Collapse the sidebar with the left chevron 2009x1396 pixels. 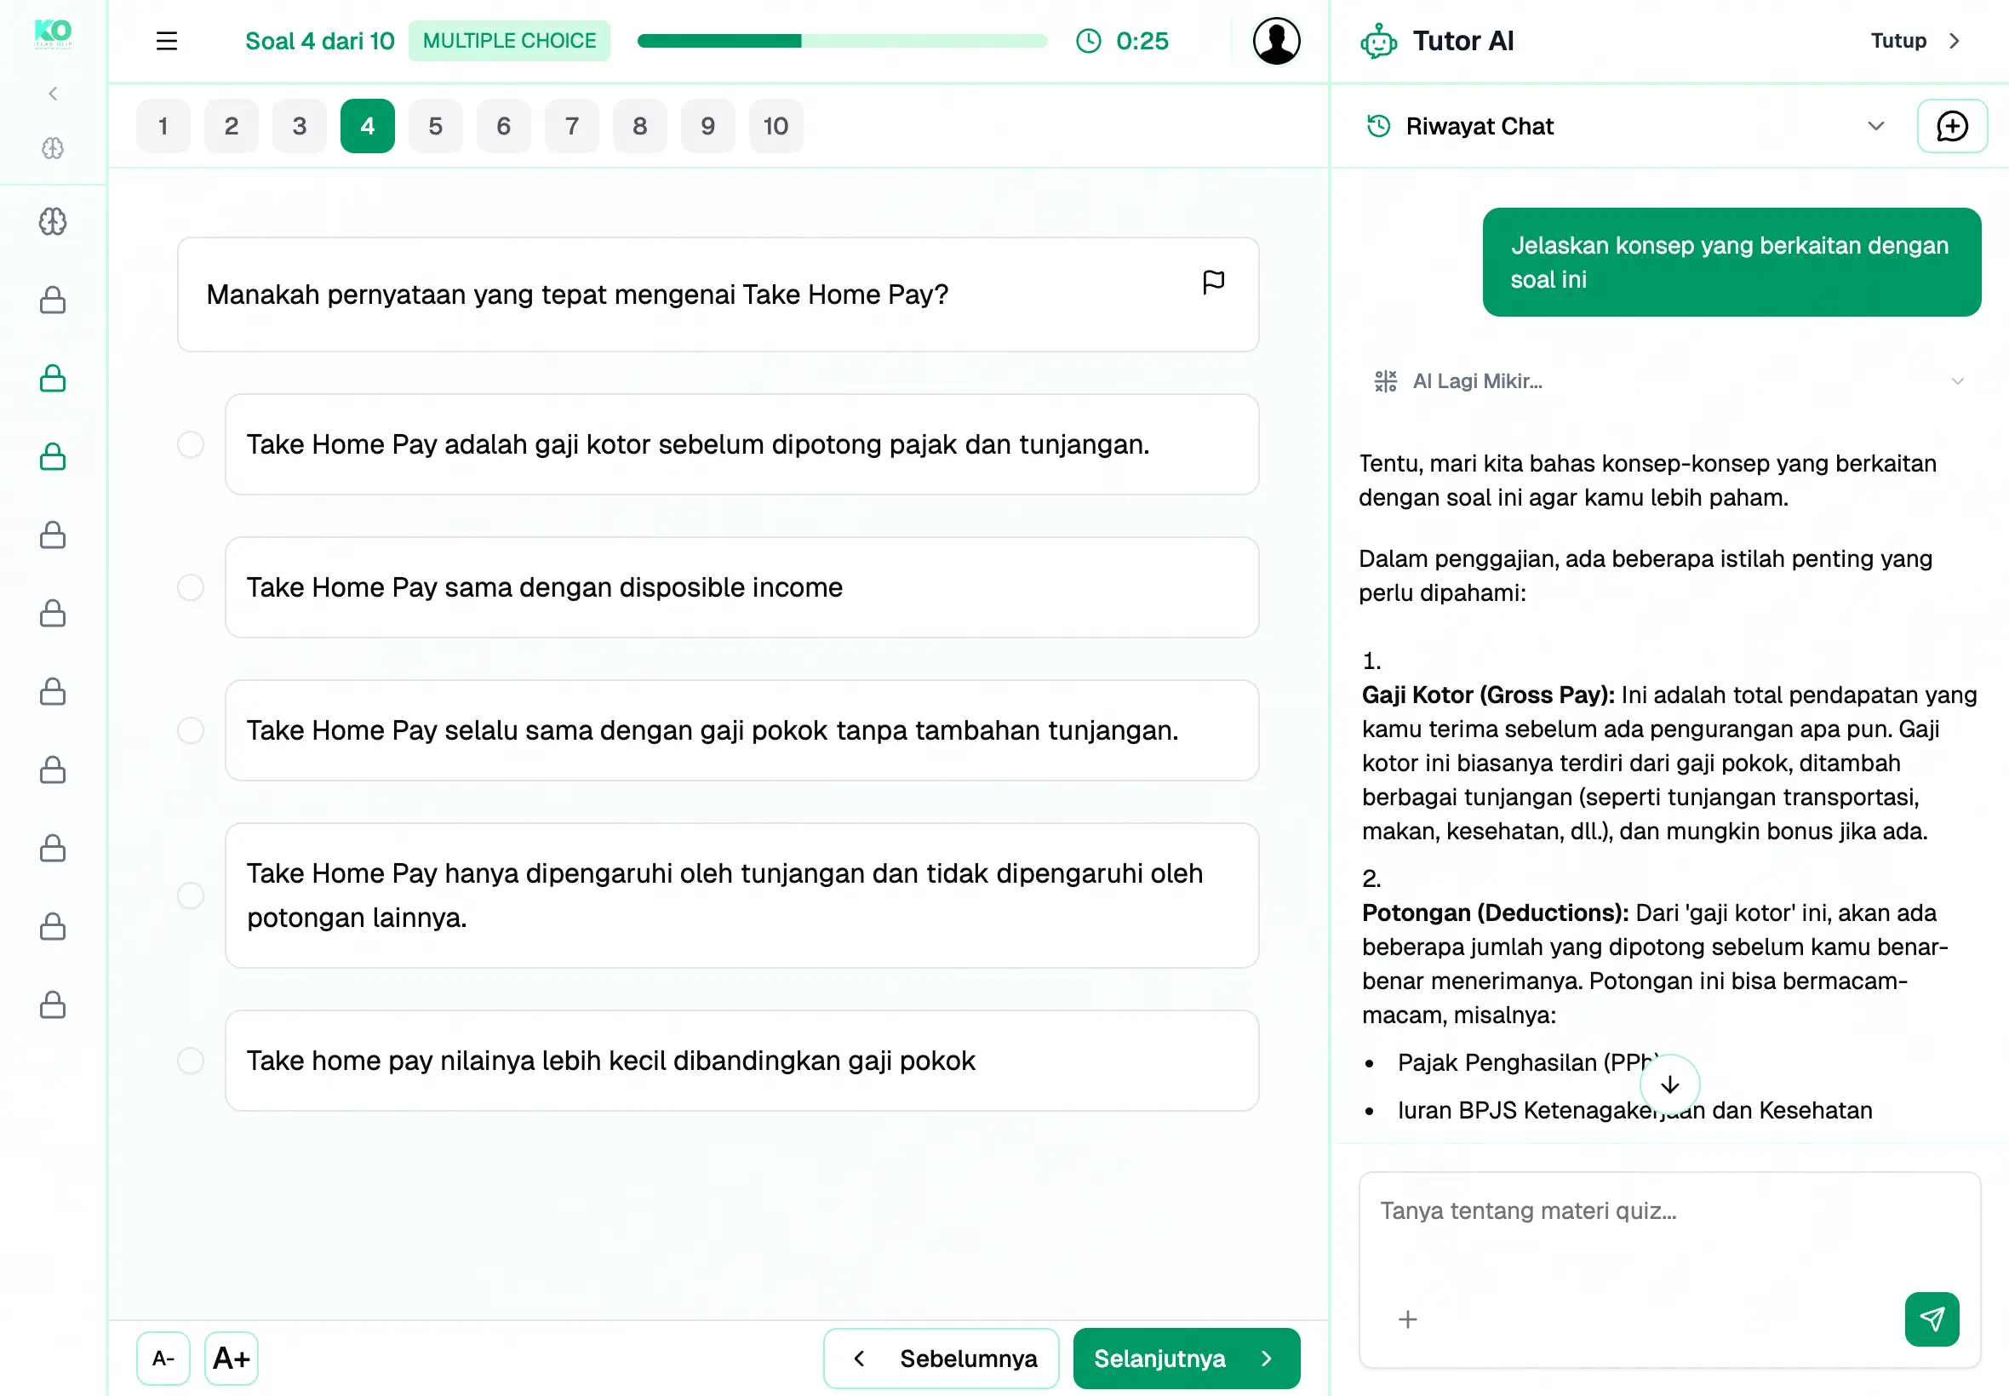(53, 94)
